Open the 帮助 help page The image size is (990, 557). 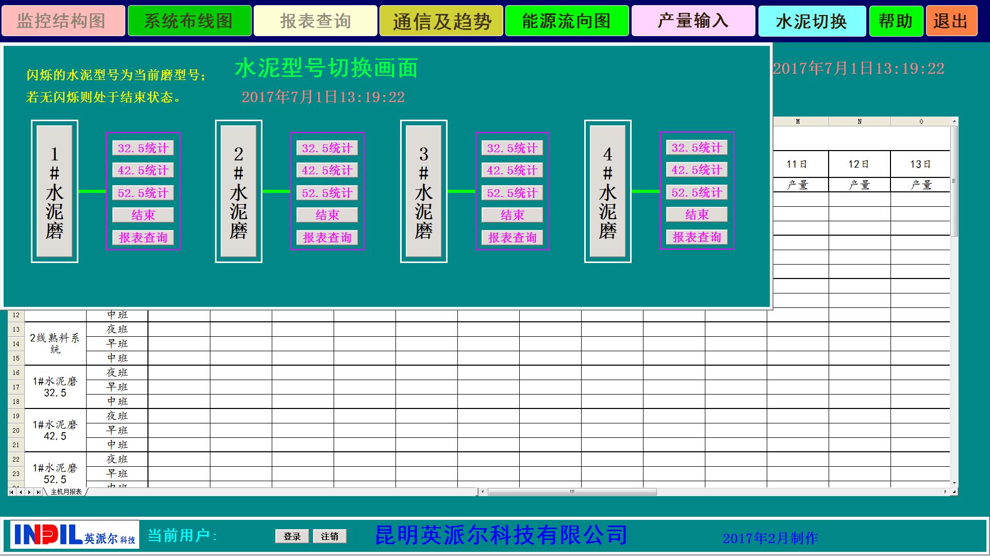[896, 21]
